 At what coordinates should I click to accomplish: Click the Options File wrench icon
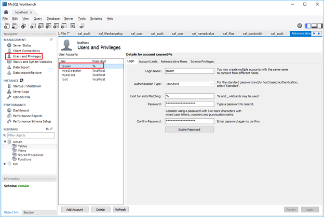pyautogui.click(x=9, y=97)
